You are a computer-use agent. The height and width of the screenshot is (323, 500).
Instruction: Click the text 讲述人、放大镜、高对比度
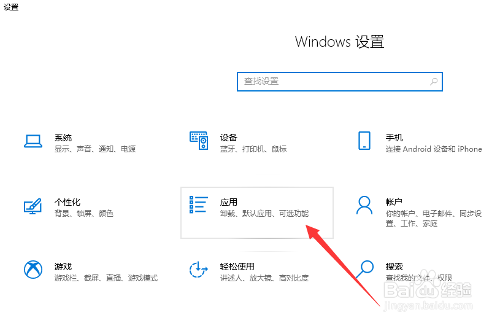[x=264, y=278]
